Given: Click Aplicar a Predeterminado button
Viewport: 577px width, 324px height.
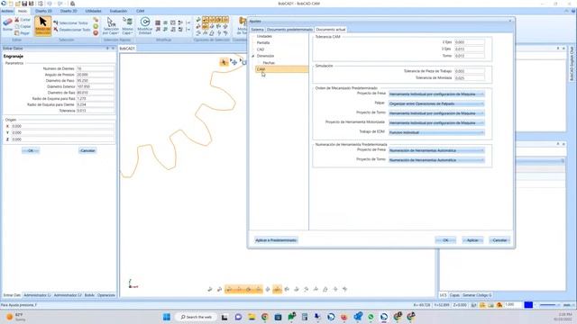Looking at the screenshot, I should 276,240.
